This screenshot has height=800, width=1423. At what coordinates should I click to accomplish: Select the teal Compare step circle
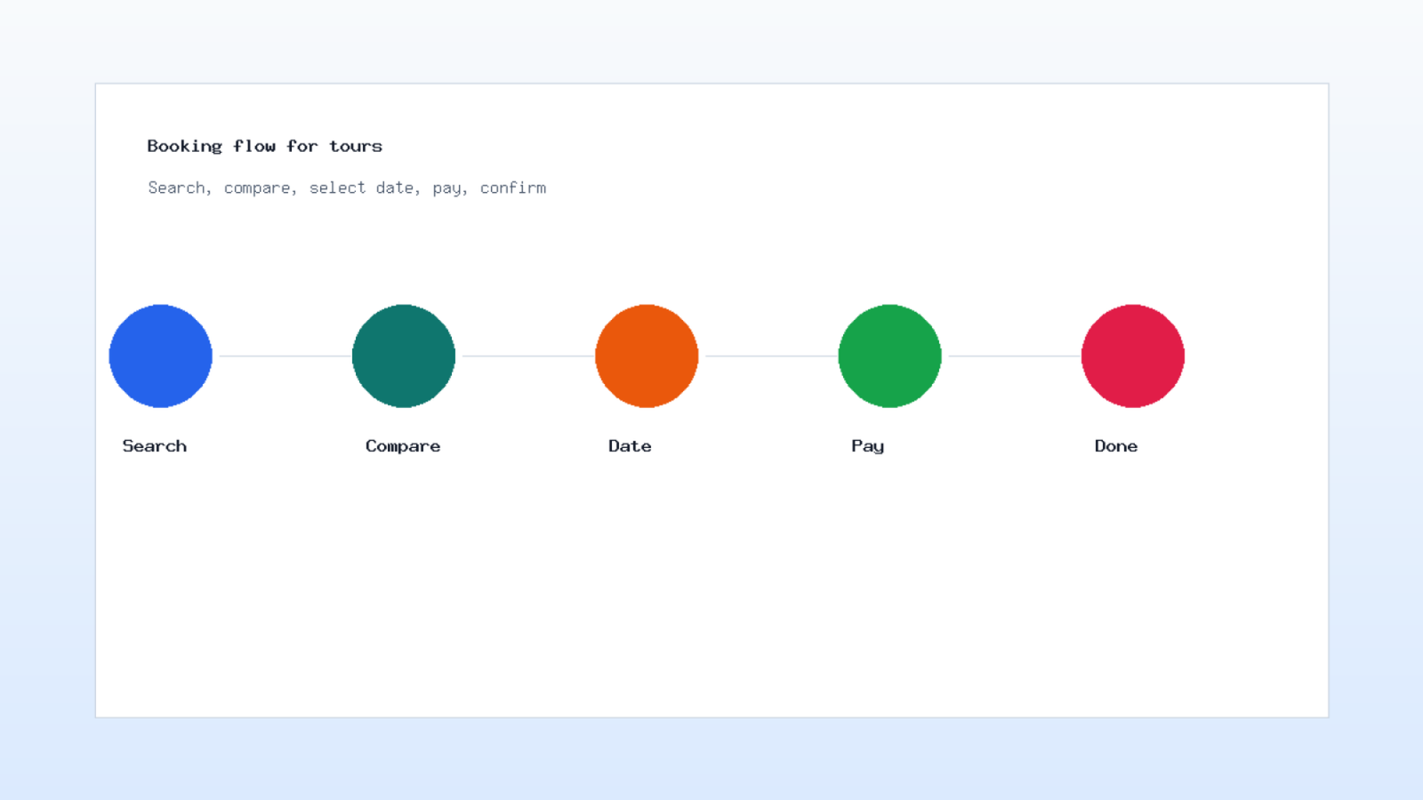[x=404, y=356]
